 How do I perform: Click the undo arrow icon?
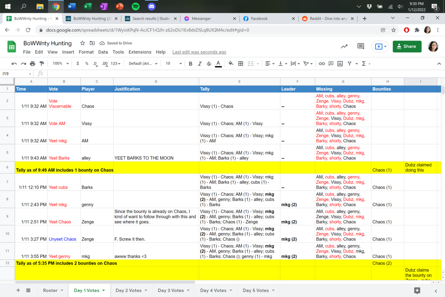coord(14,63)
